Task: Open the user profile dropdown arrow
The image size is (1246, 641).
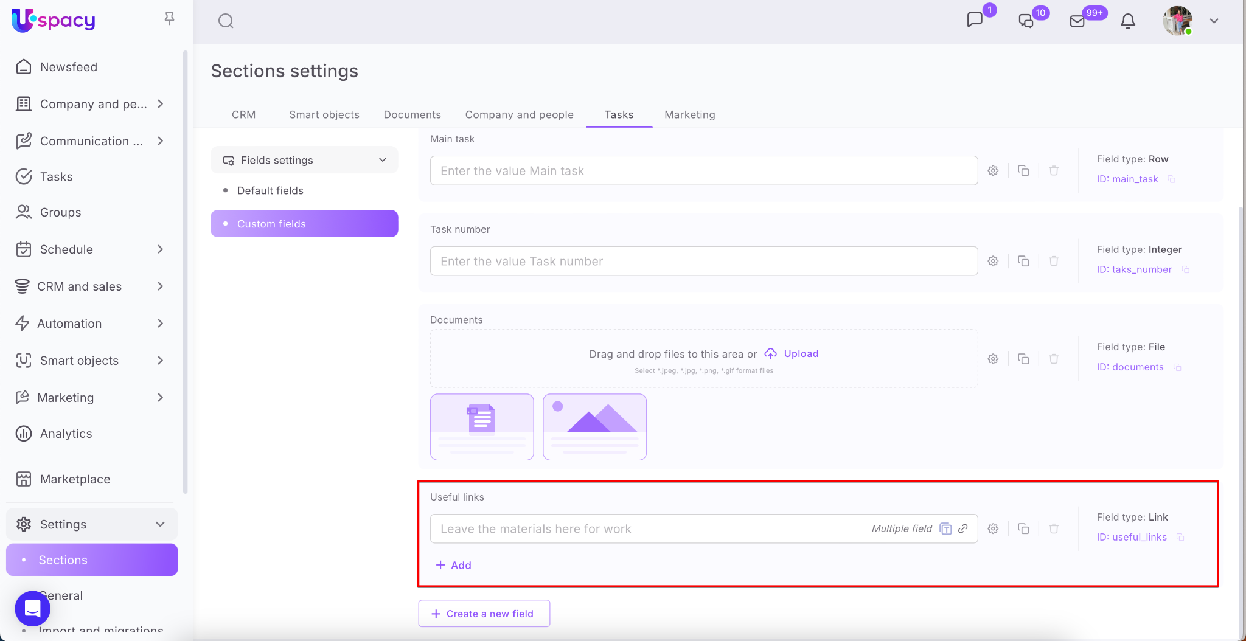Action: coord(1214,21)
